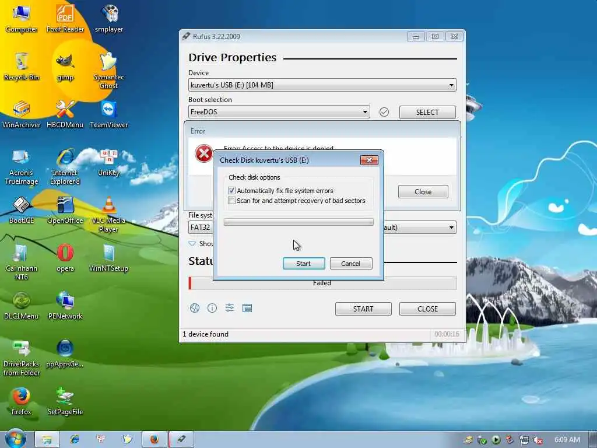
Task: Select the PENetwork desktop icon
Action: (x=65, y=306)
